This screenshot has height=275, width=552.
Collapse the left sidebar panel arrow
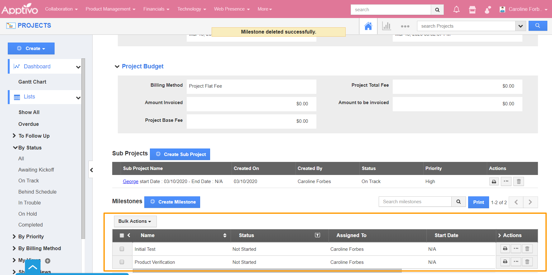click(x=91, y=170)
